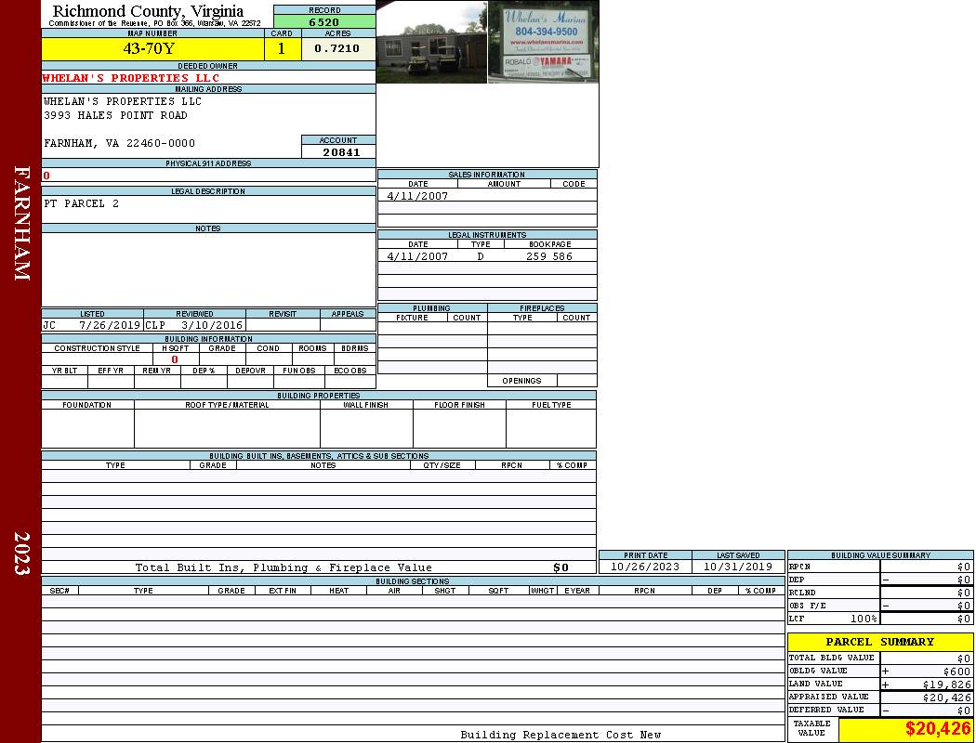The height and width of the screenshot is (743, 976).
Task: Click FARNHAM, VA 22460-0000 address line
Action: (120, 144)
